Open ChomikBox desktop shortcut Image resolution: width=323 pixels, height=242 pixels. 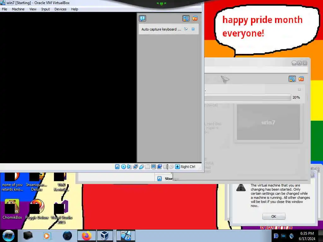(12, 209)
